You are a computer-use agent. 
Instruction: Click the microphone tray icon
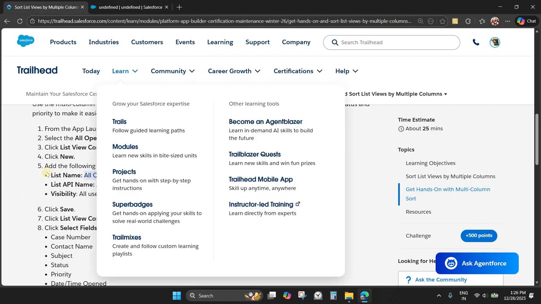point(450,296)
